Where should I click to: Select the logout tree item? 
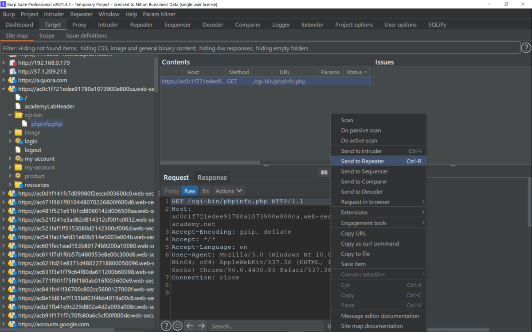click(x=33, y=150)
